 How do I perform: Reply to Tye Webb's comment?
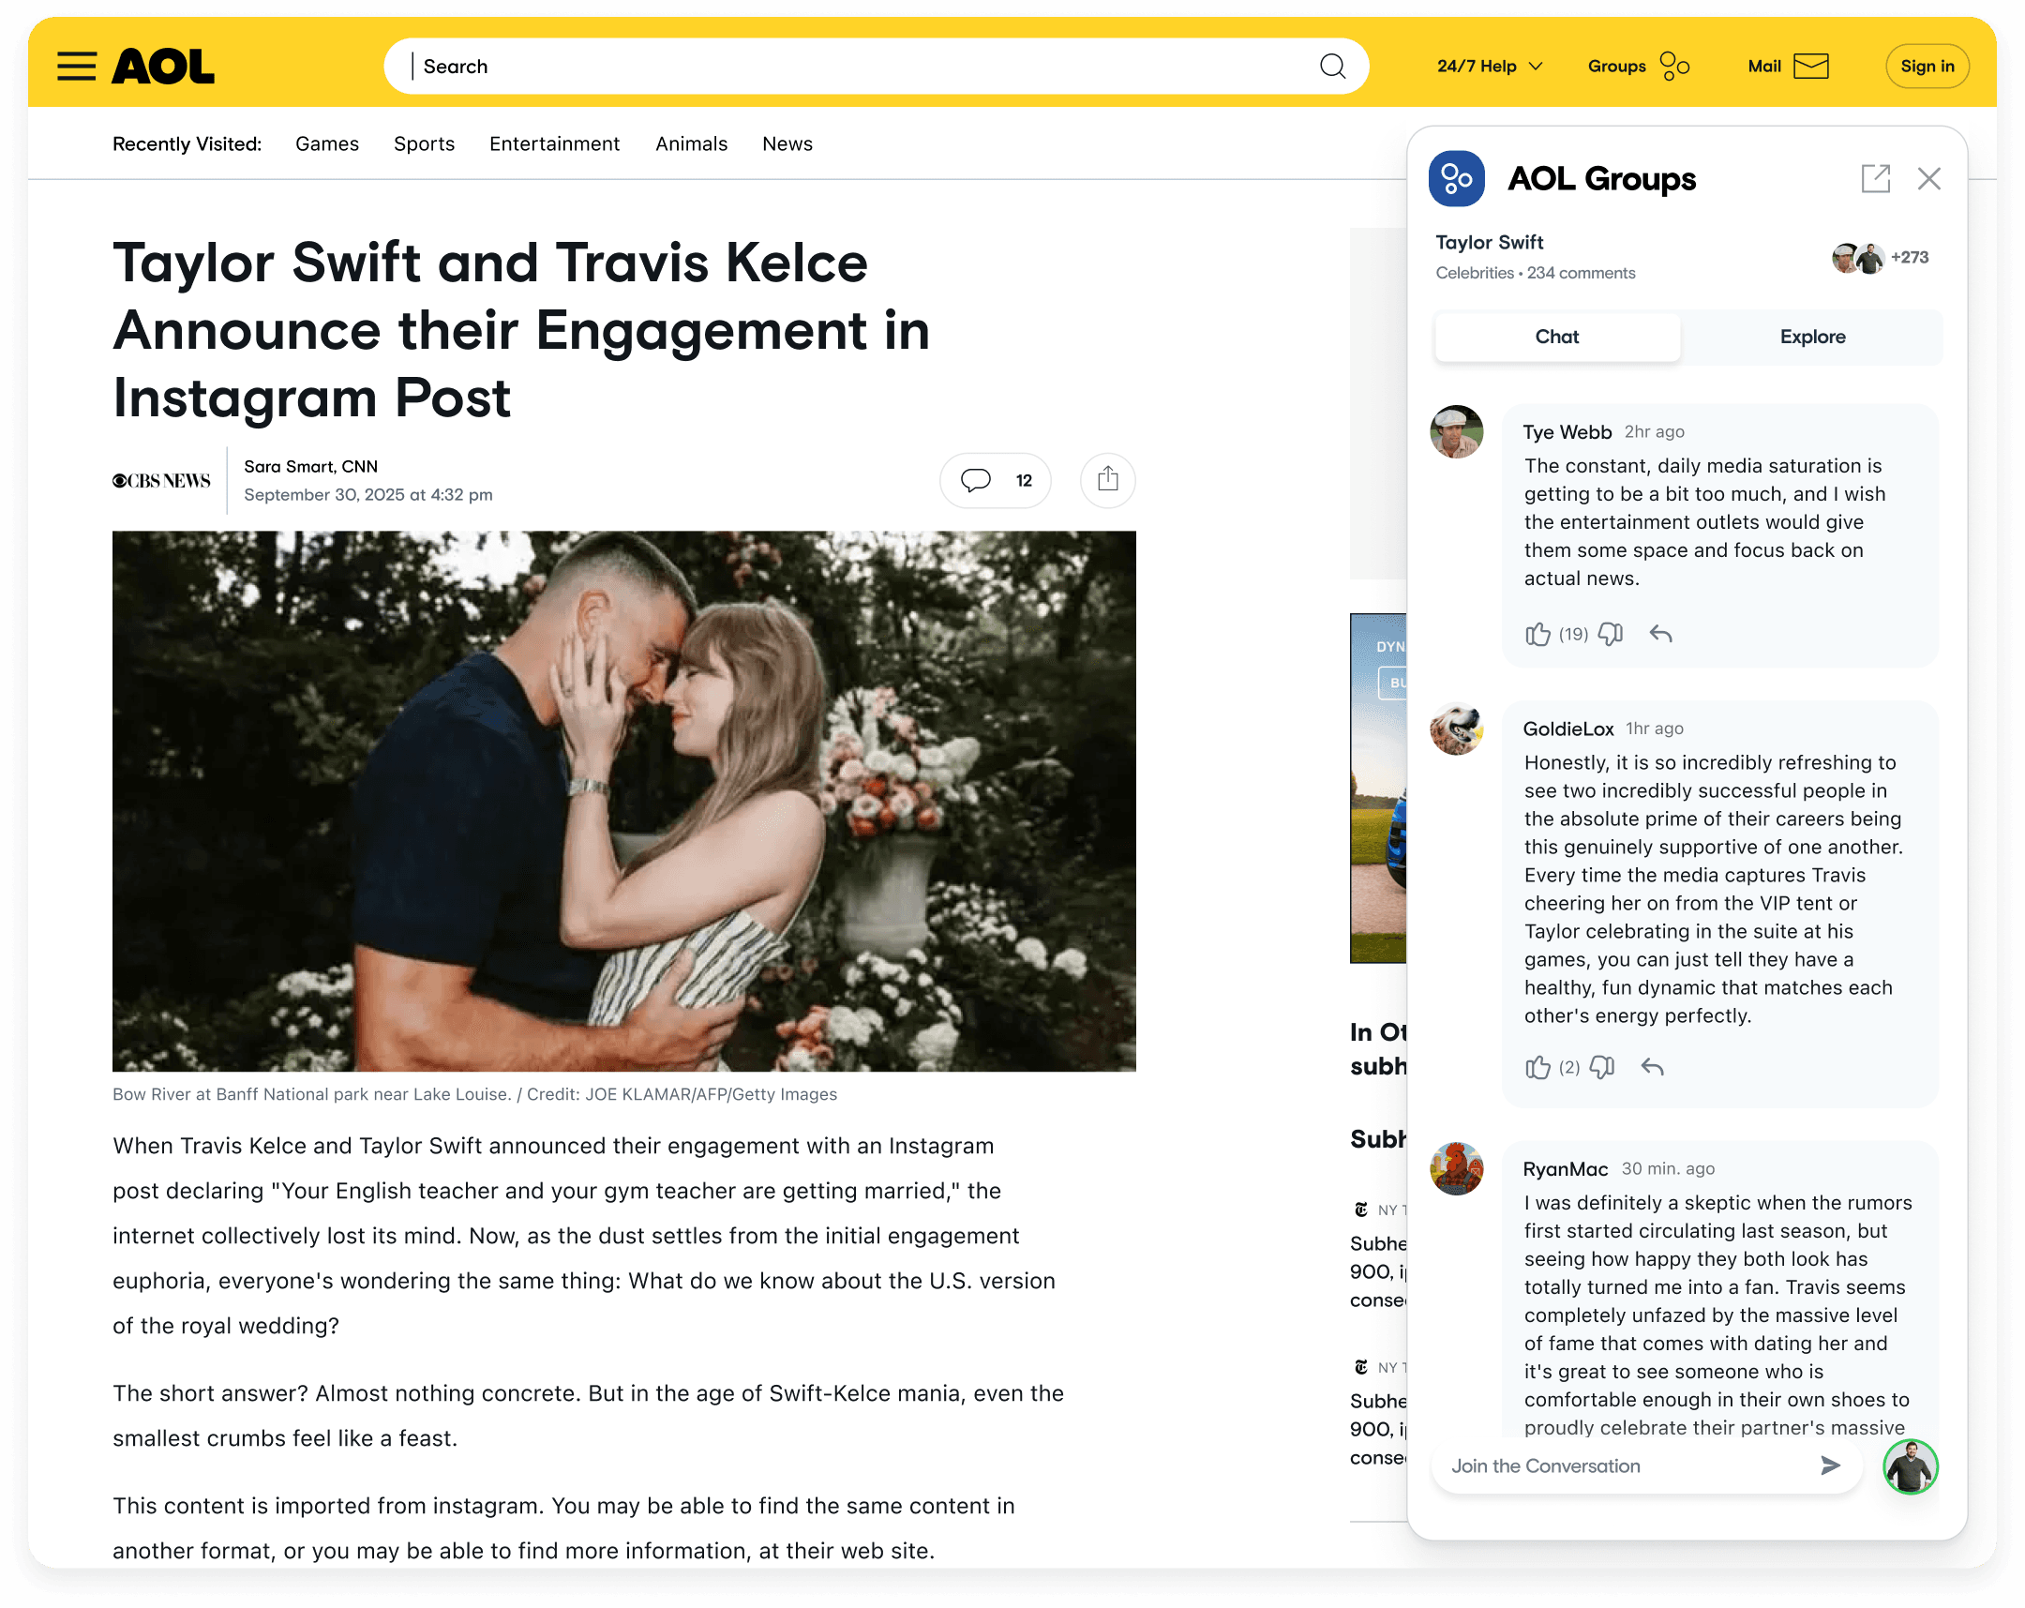coord(1660,635)
